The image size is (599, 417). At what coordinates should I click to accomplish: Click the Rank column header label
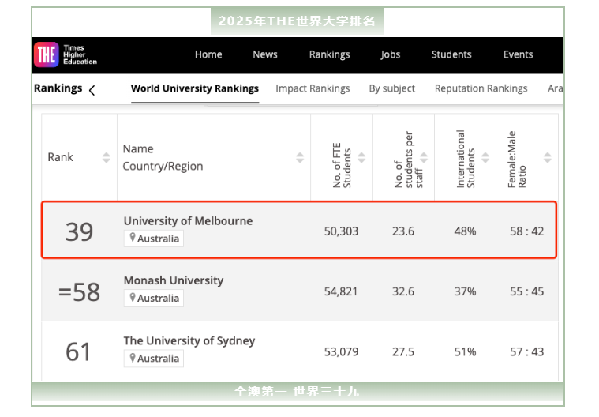tap(60, 157)
